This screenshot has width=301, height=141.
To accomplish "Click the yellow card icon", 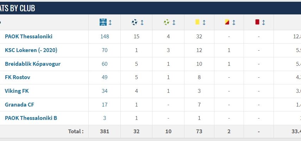I will tap(197, 22).
